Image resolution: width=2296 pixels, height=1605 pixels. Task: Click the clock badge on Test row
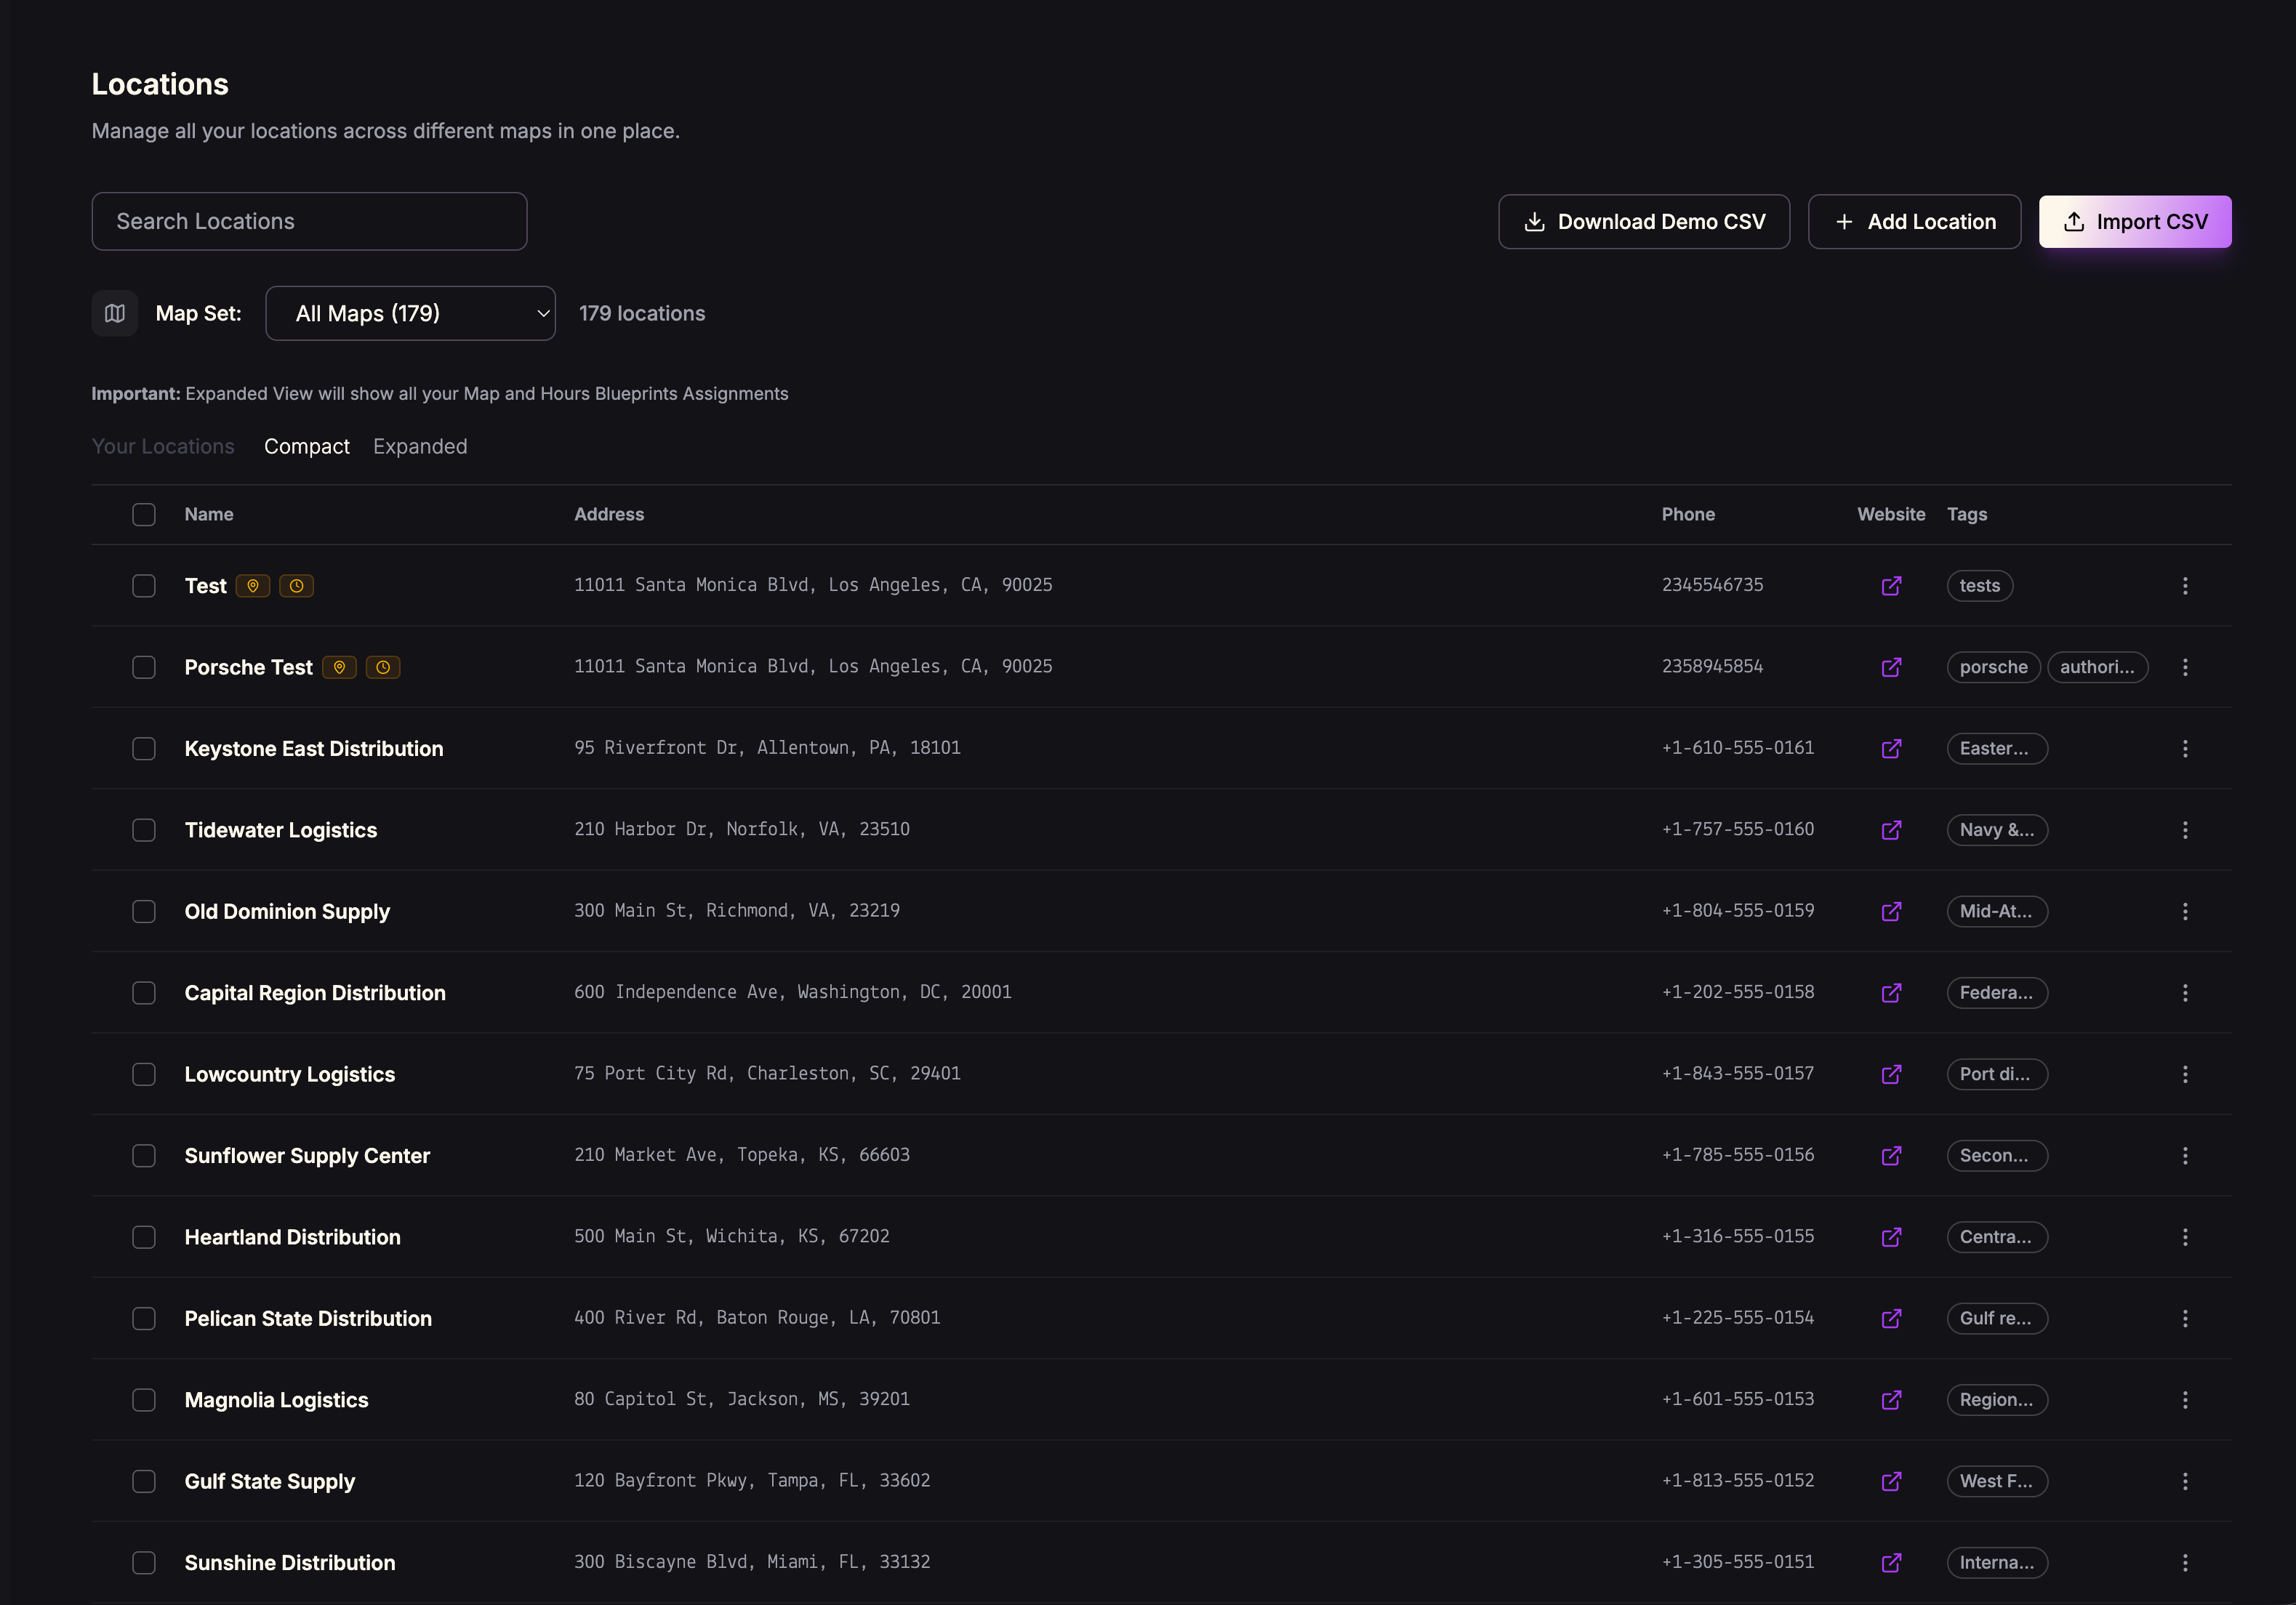tap(296, 586)
